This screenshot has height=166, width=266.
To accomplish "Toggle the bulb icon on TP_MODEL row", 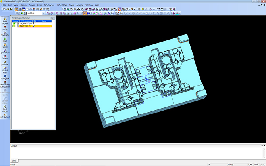I will tap(33, 24).
